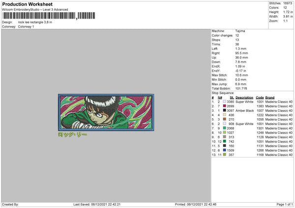This screenshot has width=295, height=208.
Task: Click the 'Production Worksheet' title
Action: 27,4
